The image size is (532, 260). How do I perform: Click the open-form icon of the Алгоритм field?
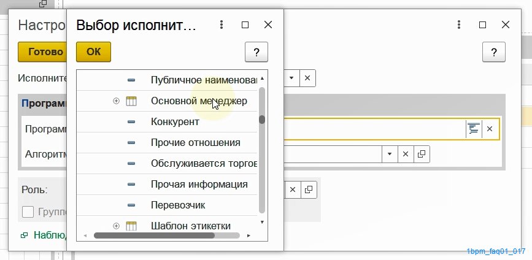pyautogui.click(x=421, y=155)
